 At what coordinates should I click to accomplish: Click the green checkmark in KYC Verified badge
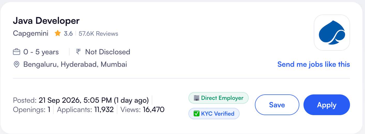[196, 114]
